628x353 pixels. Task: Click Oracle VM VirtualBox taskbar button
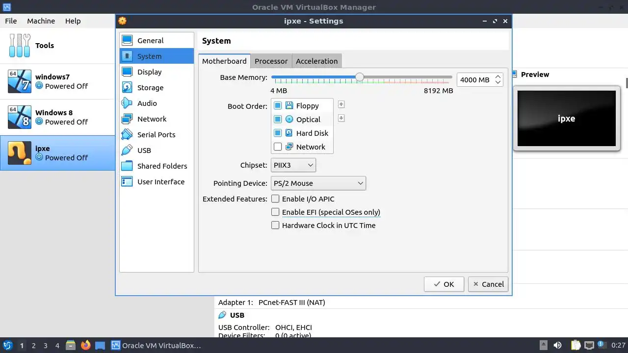point(156,345)
